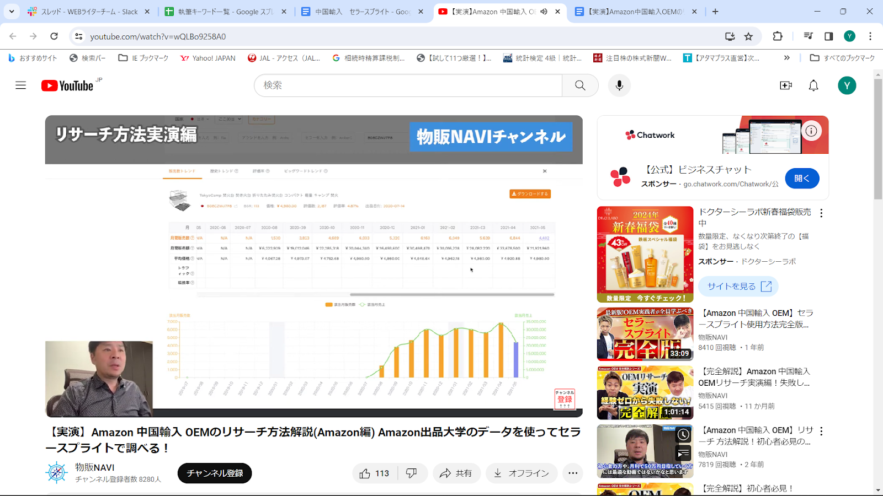Start voice search with the microphone

click(619, 85)
